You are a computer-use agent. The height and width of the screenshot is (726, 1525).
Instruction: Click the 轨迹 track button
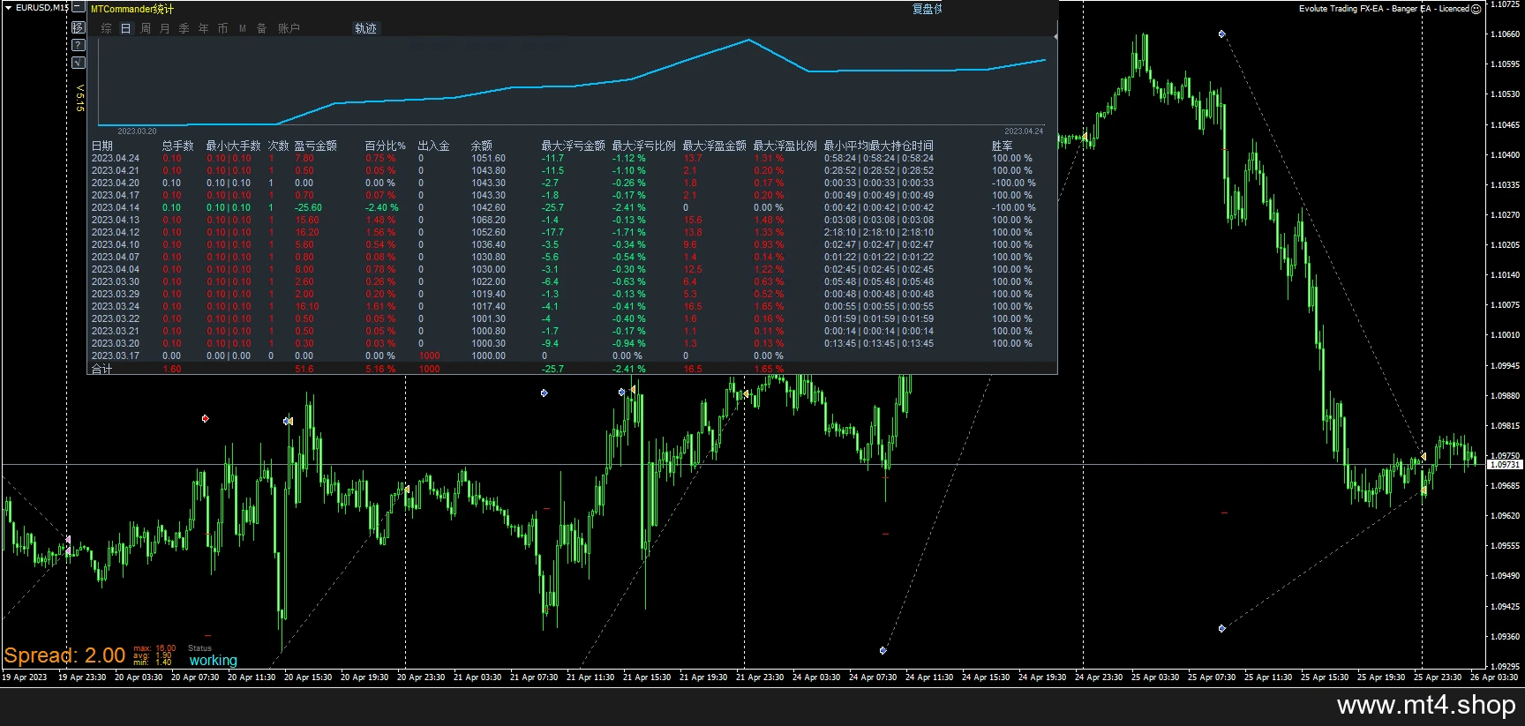pos(365,28)
